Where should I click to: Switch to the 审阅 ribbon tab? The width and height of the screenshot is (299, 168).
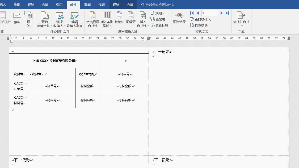[x=87, y=5]
